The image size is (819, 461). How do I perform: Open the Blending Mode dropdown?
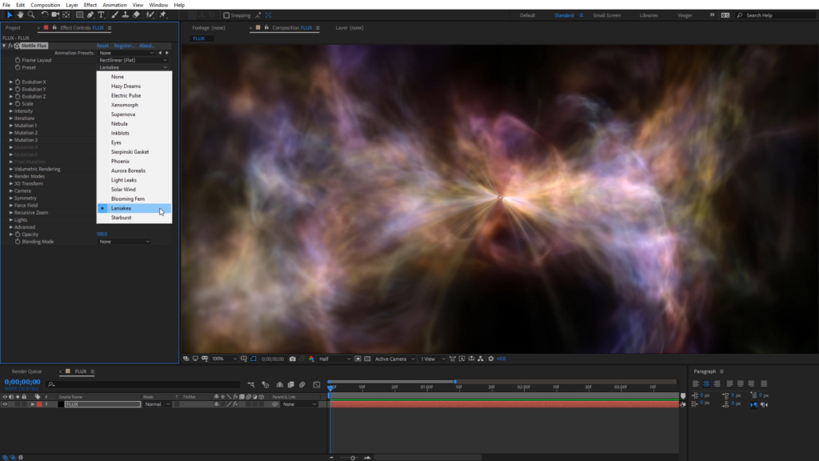click(x=124, y=241)
